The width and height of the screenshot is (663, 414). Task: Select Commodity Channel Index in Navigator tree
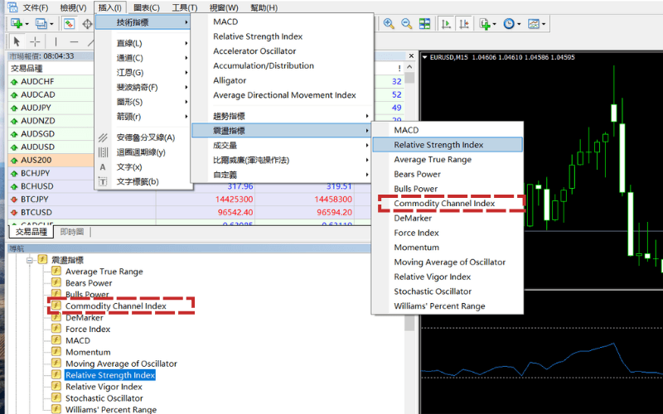116,306
